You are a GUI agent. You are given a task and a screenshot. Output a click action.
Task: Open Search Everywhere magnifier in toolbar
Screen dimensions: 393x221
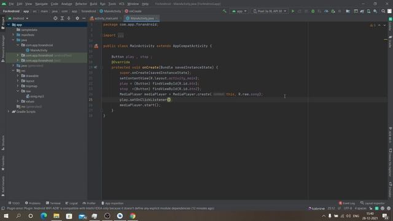tap(383, 11)
